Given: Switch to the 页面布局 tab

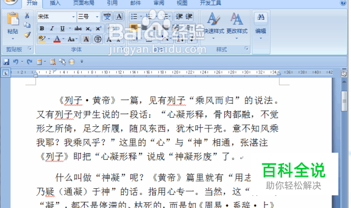Looking at the screenshot, I should pyautogui.click(x=84, y=3).
